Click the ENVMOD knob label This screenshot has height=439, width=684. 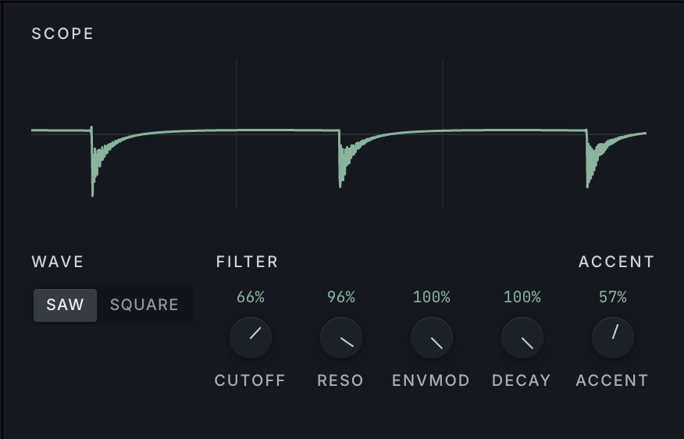pos(431,380)
